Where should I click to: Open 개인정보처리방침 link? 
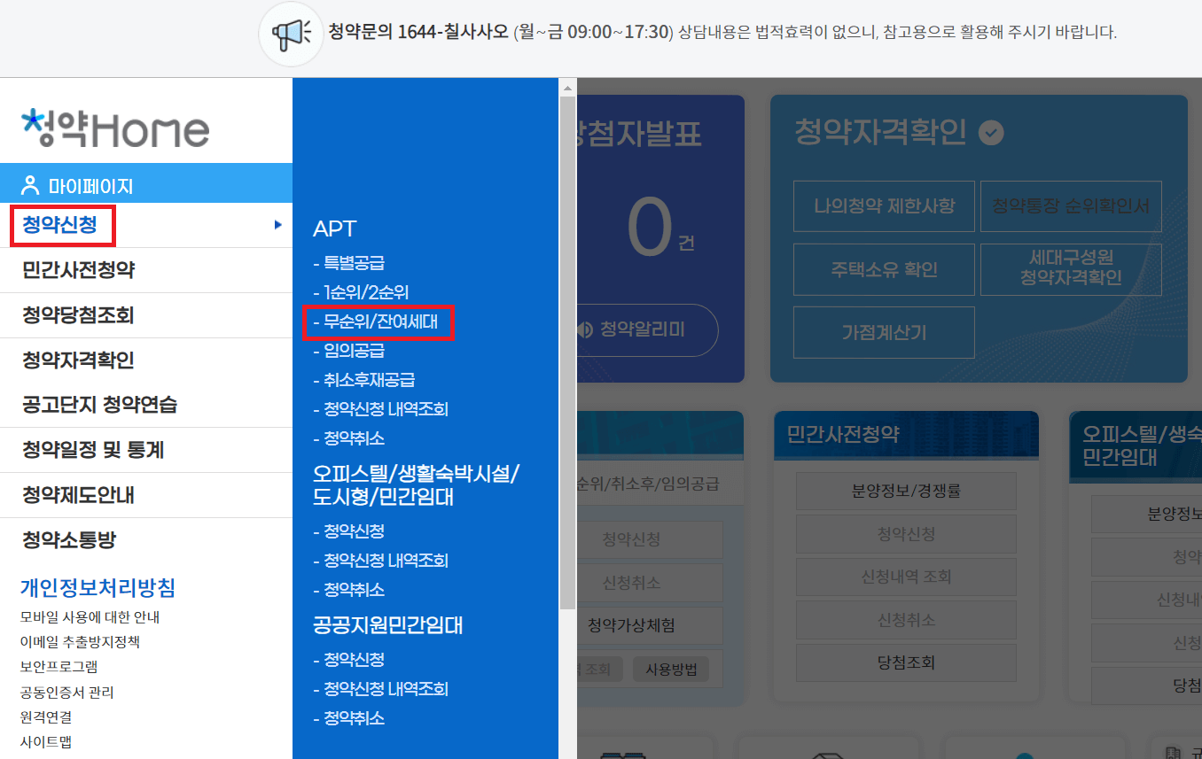(x=98, y=588)
